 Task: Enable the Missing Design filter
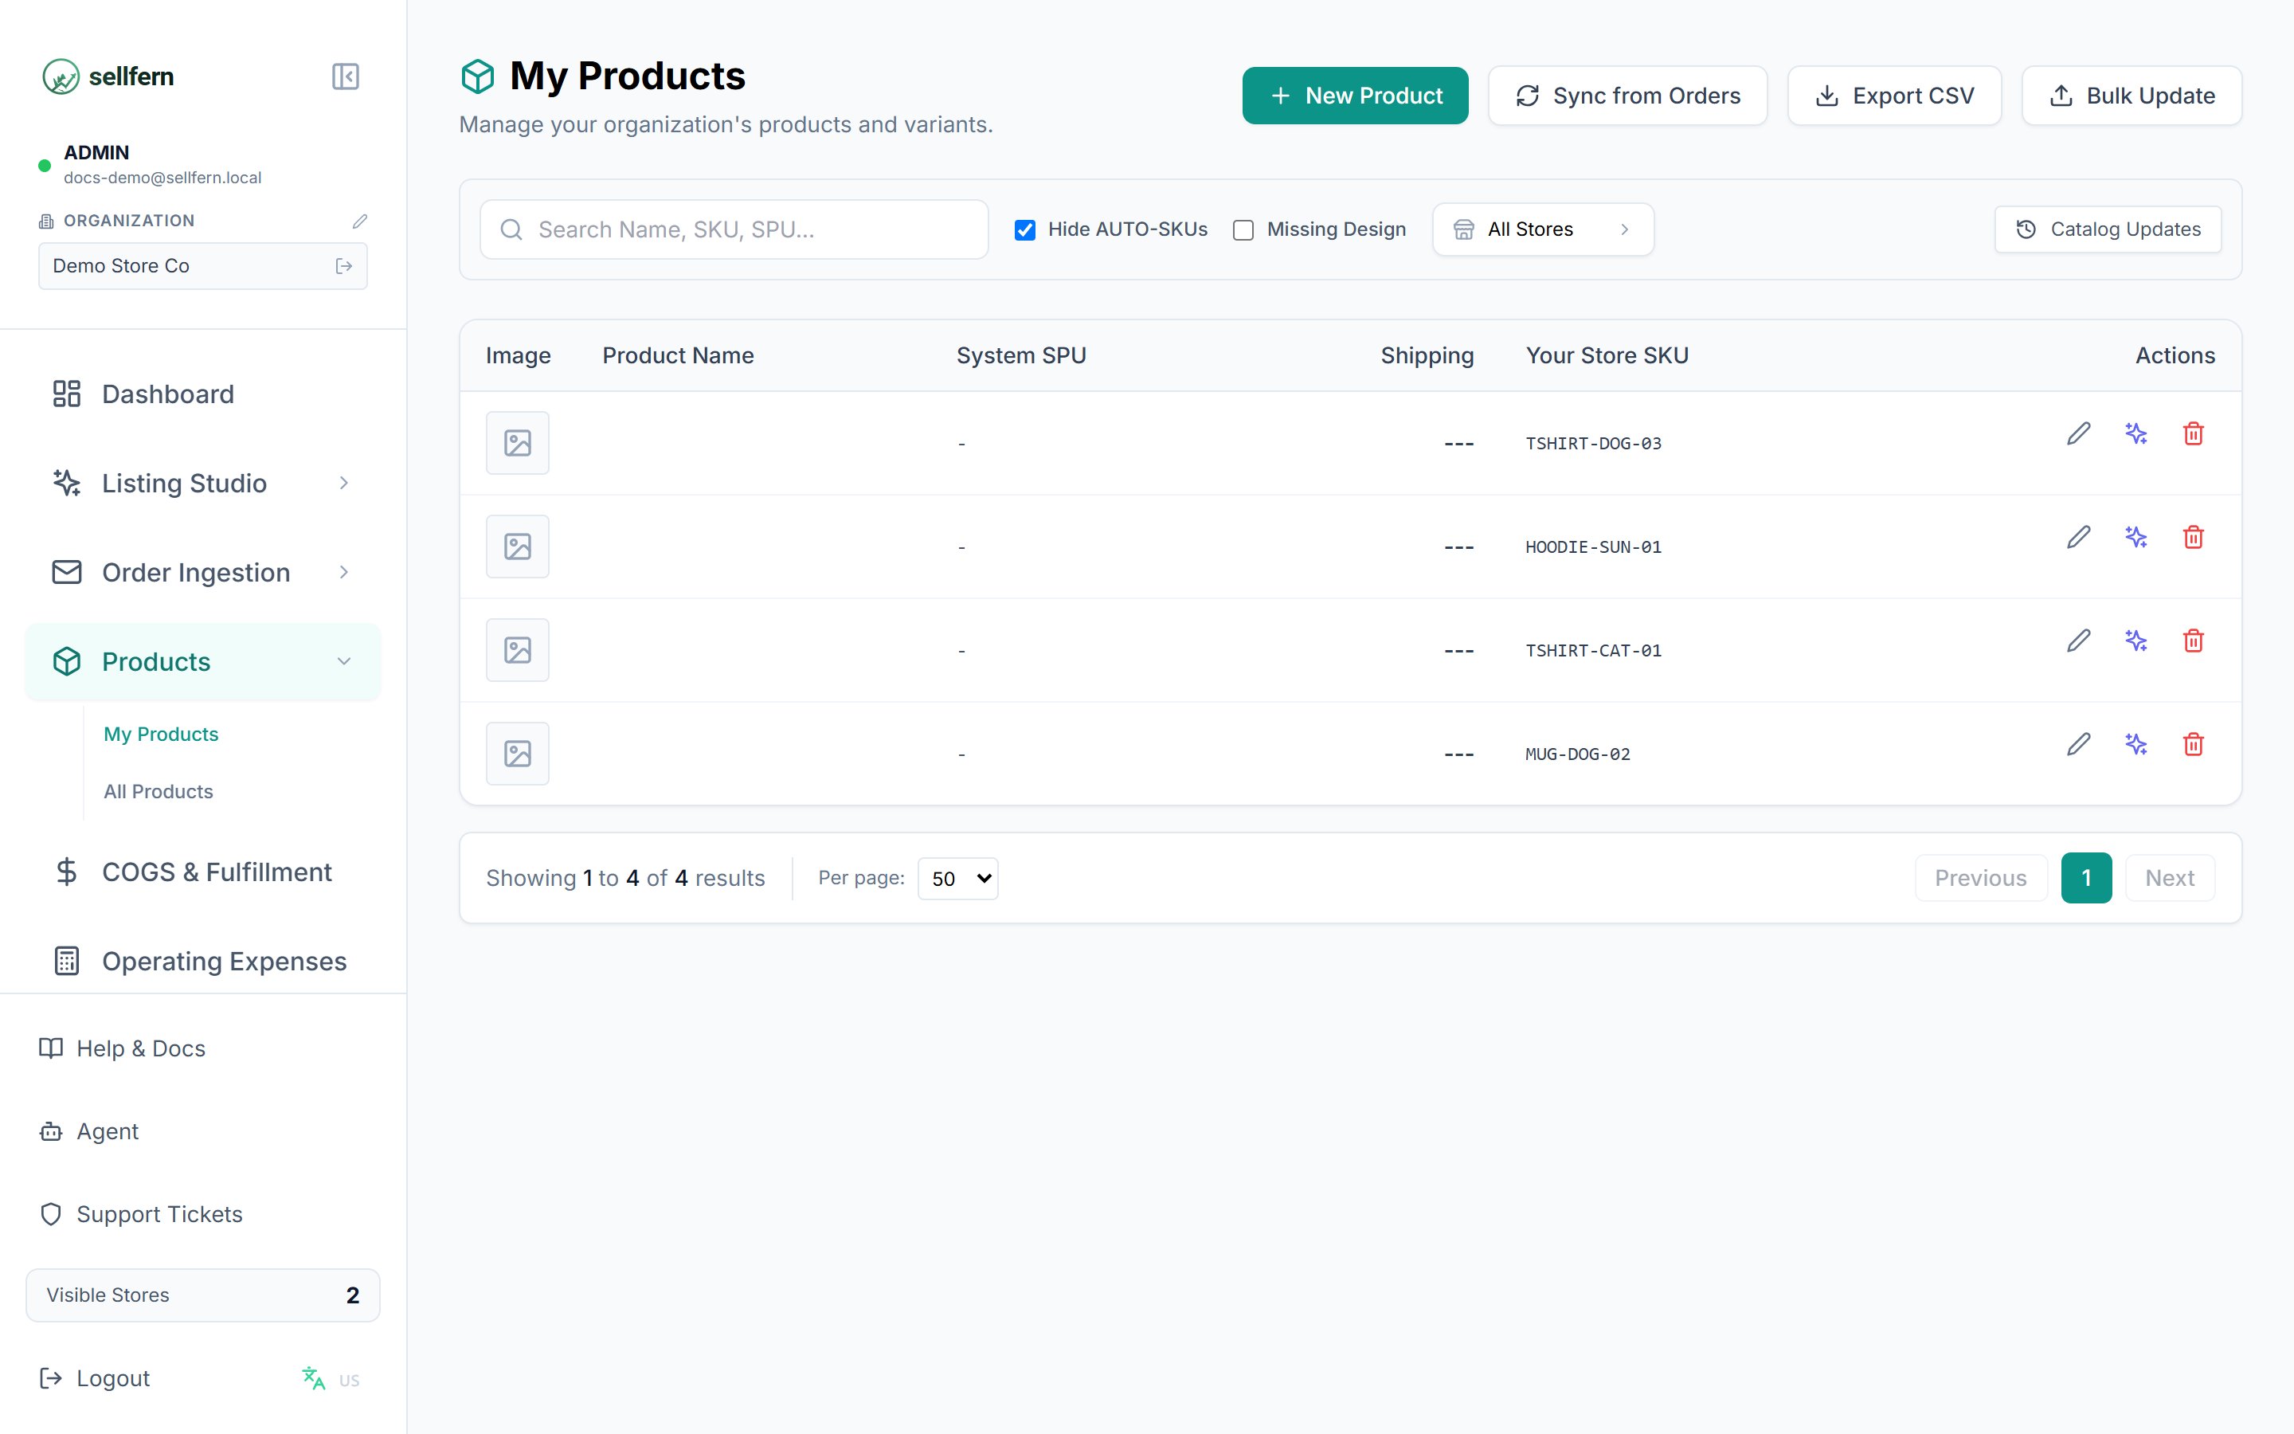tap(1243, 229)
